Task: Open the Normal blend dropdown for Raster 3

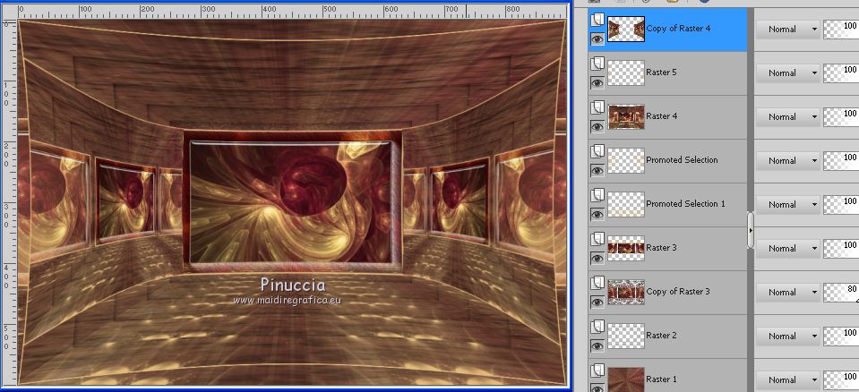Action: pyautogui.click(x=787, y=248)
